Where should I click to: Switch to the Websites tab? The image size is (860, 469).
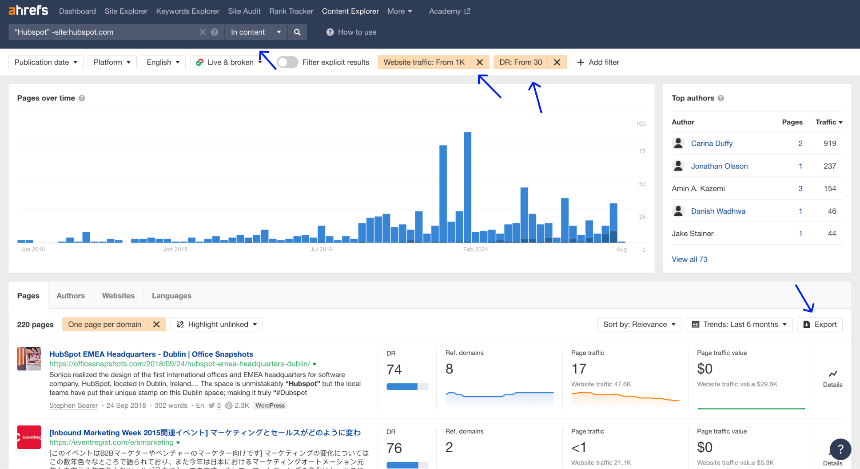point(118,295)
